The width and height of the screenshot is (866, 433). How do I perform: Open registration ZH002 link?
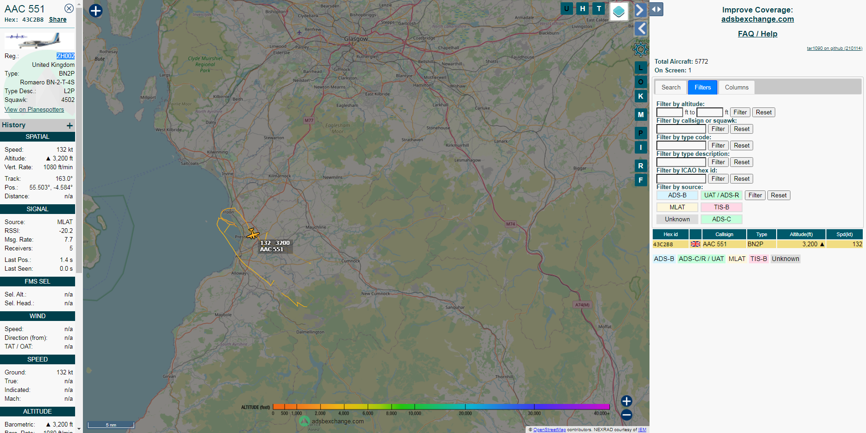tap(65, 56)
